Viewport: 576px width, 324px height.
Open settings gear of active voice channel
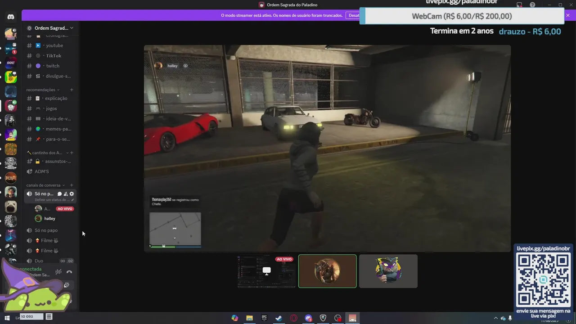tap(72, 194)
